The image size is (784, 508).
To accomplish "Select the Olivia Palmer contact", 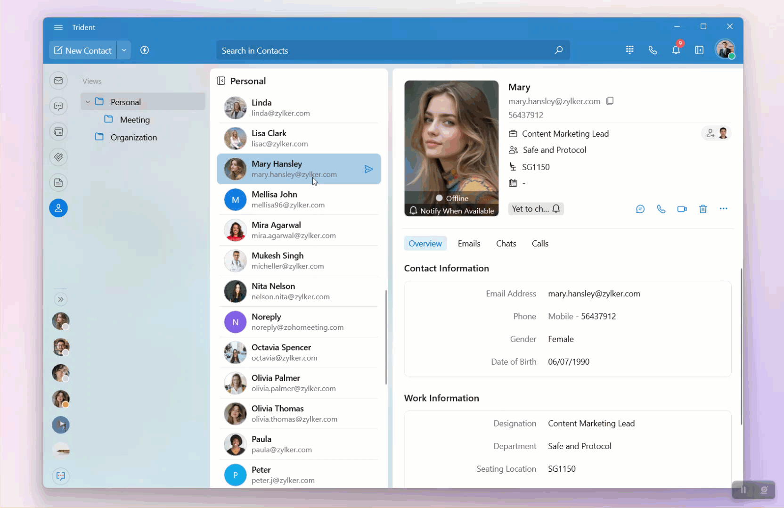I will 299,383.
